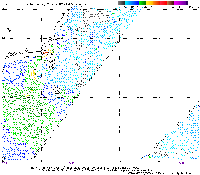Screen dimensions: 200x175
Task: Click the -28 latitude axis label
Action: [2, 127]
